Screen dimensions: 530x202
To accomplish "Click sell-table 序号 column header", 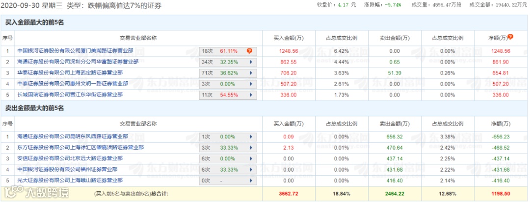I will 7,124.
